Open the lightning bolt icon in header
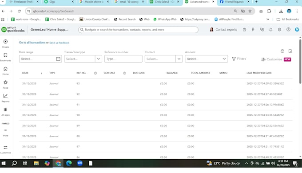Viewport: 302px width, 173px height. click(253, 30)
